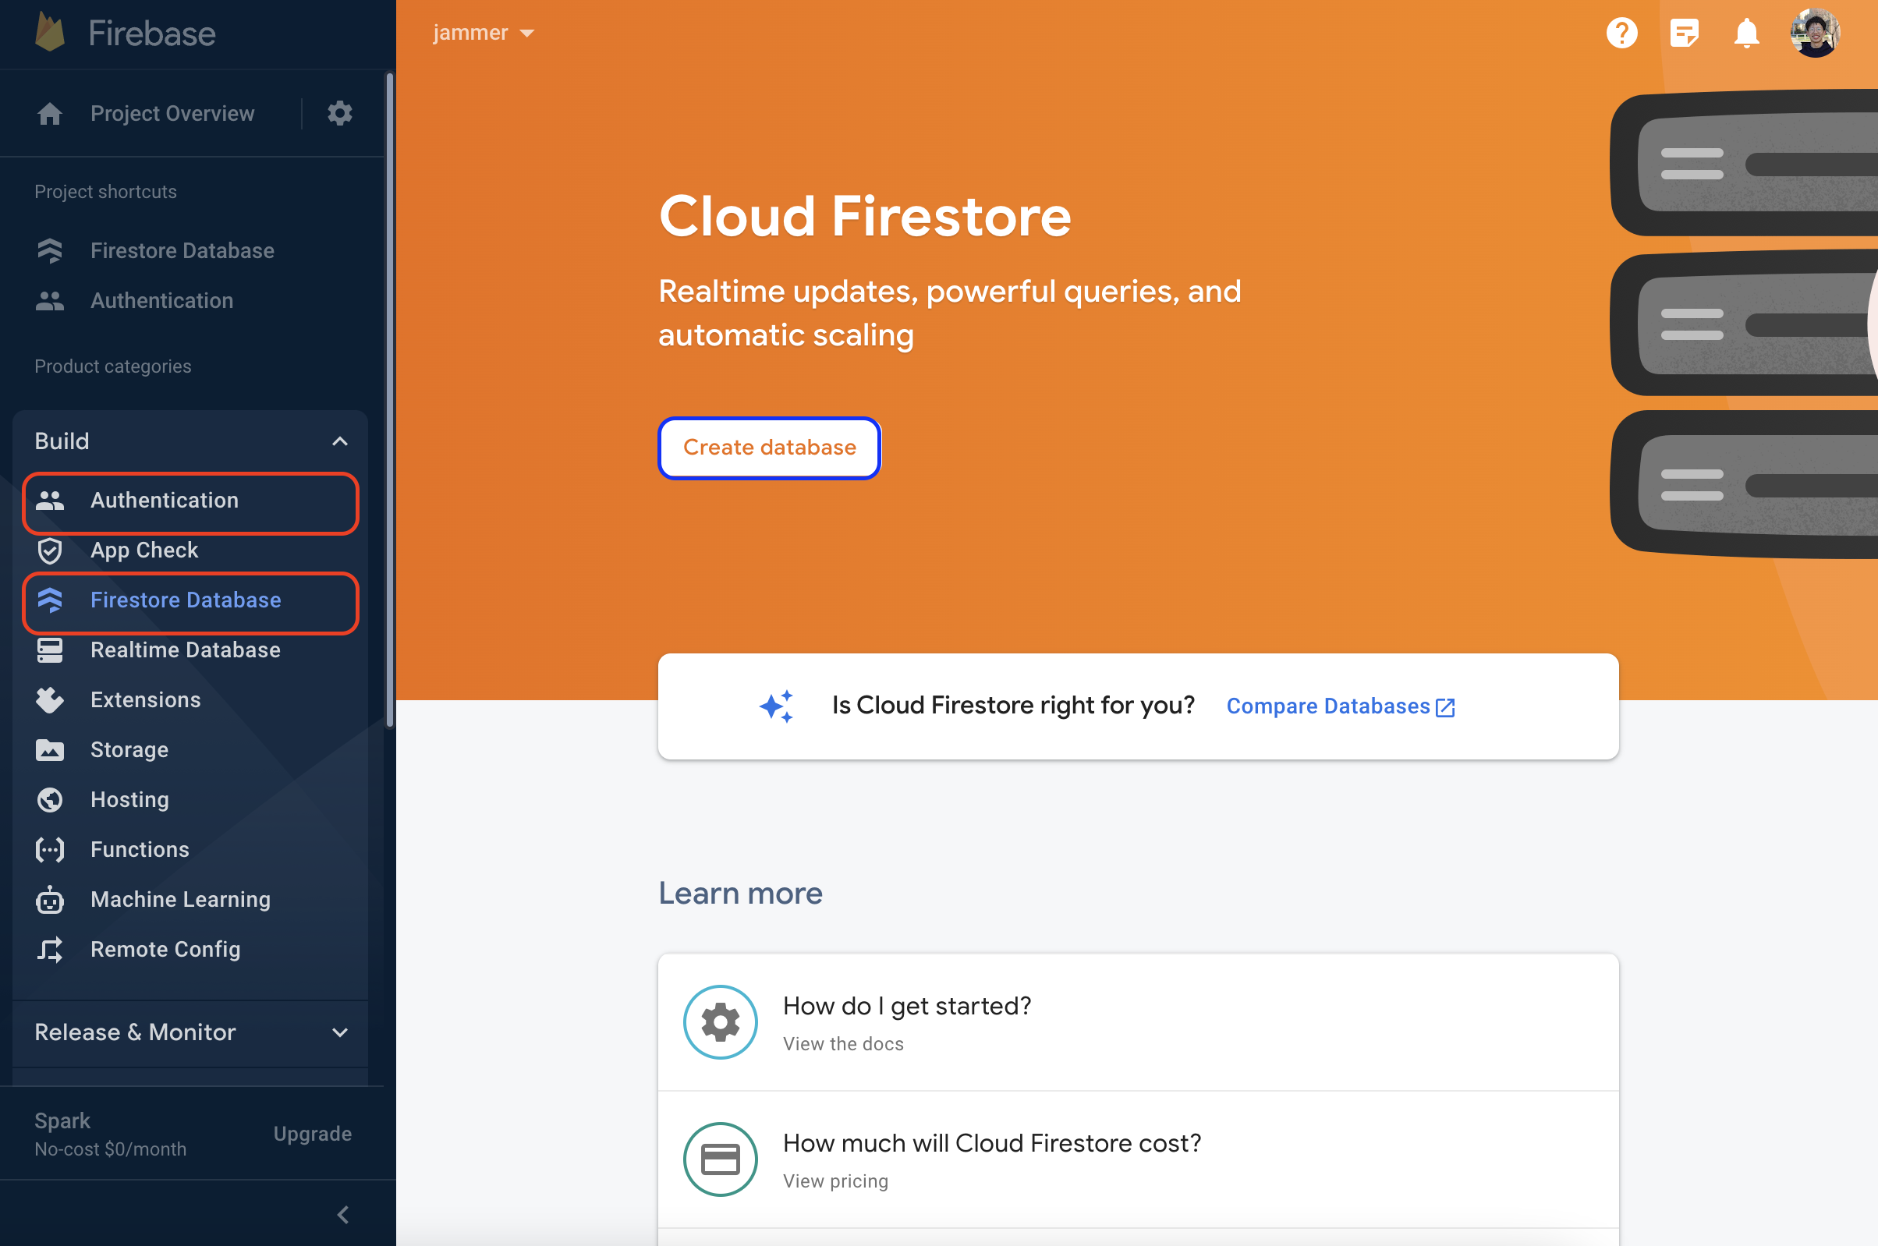Screen dimensions: 1878x1246
Task: Click the Spark No-cost plan label
Action: tap(111, 1134)
